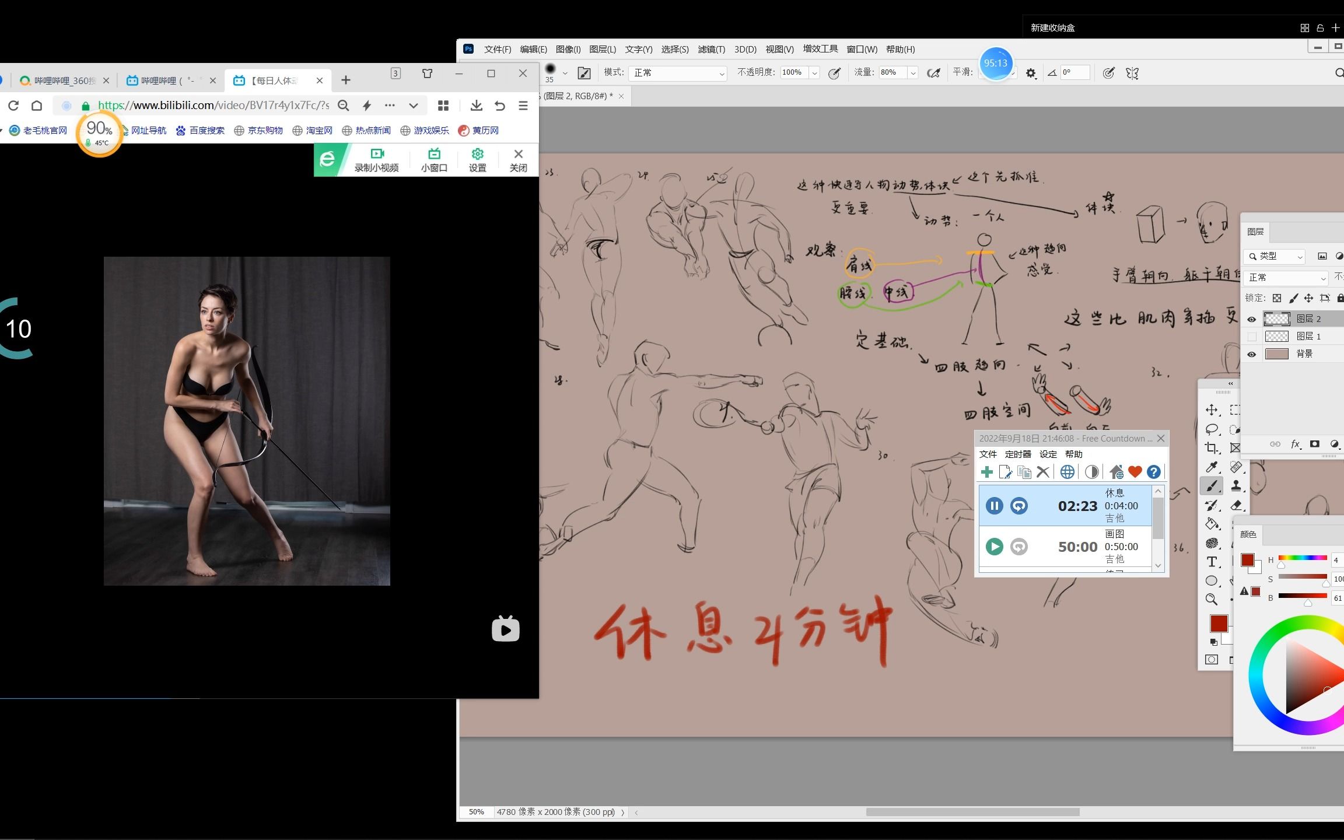Toggle lock transparent pixels
Viewport: 1344px width, 840px height.
pos(1277,298)
